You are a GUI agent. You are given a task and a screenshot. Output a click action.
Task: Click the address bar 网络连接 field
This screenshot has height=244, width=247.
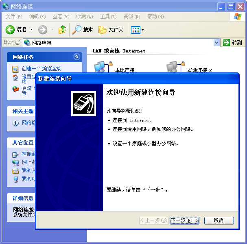[118, 43]
